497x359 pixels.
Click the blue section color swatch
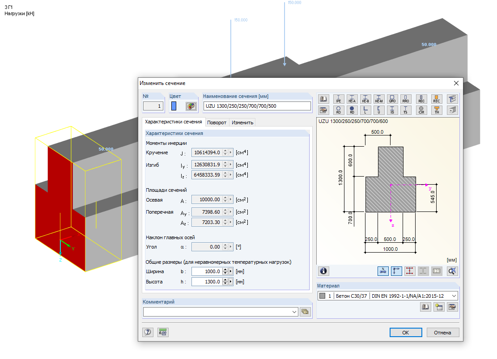click(174, 106)
